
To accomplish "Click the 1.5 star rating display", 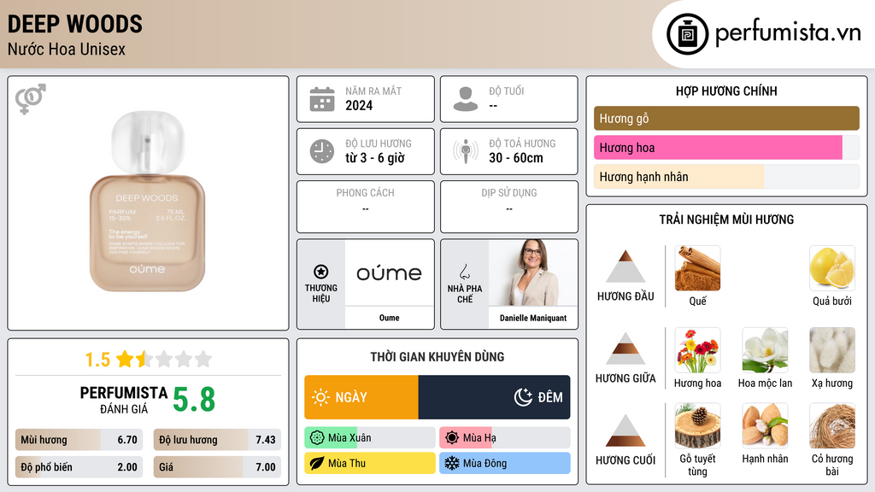I will tap(148, 360).
